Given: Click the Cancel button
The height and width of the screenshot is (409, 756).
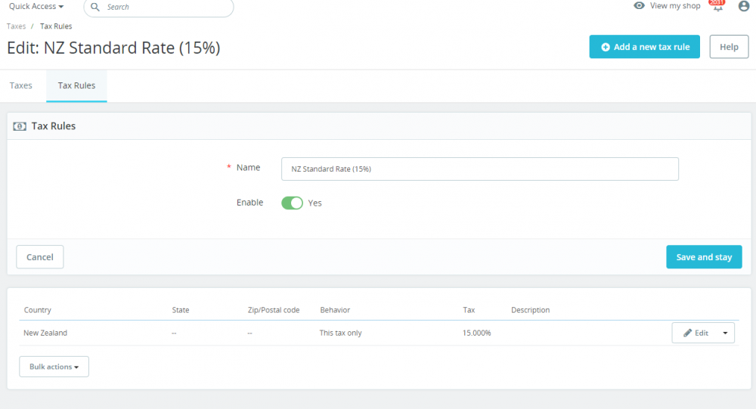Looking at the screenshot, I should click(x=40, y=257).
